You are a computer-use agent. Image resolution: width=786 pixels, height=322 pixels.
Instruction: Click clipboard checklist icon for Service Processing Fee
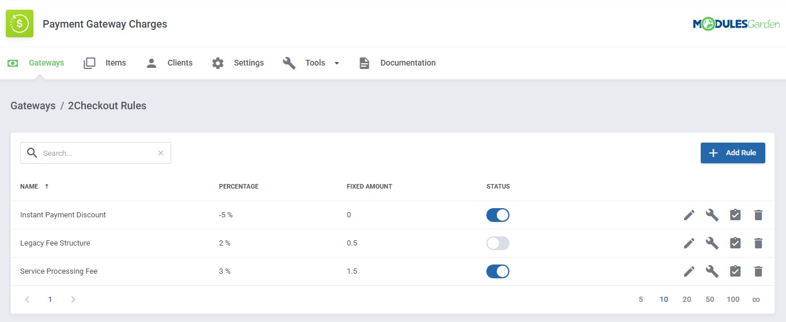pyautogui.click(x=735, y=271)
